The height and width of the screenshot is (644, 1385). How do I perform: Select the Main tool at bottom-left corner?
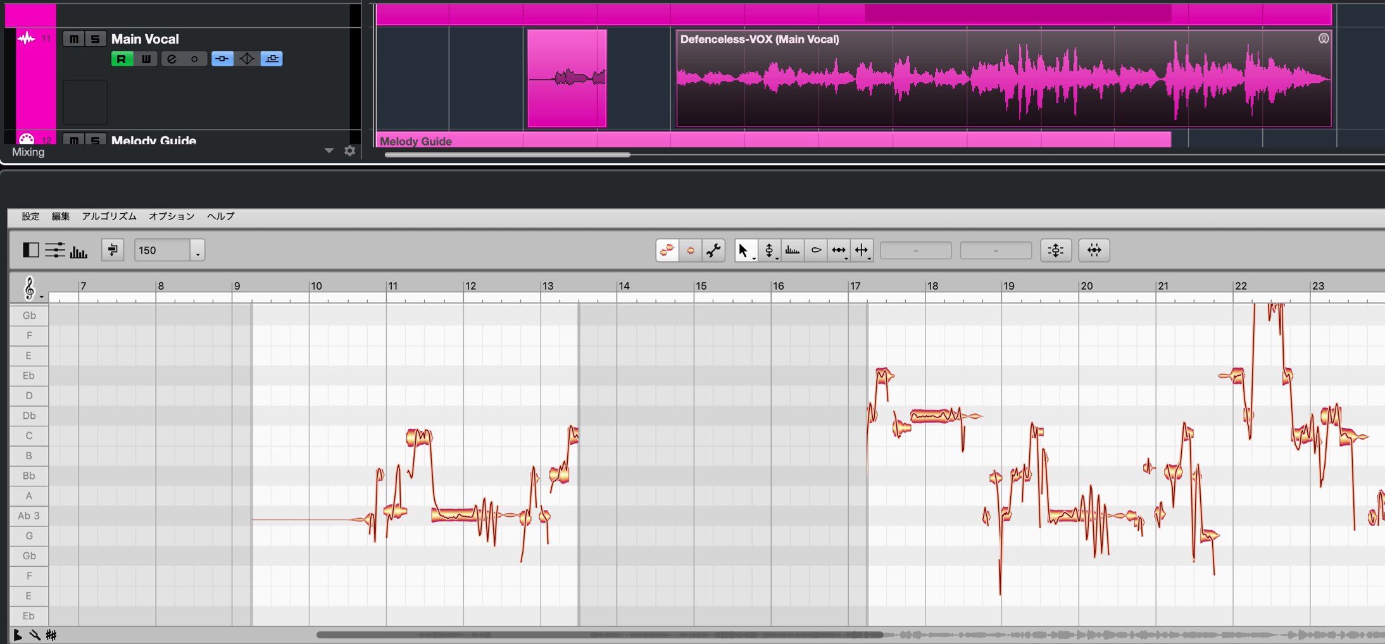(18, 635)
